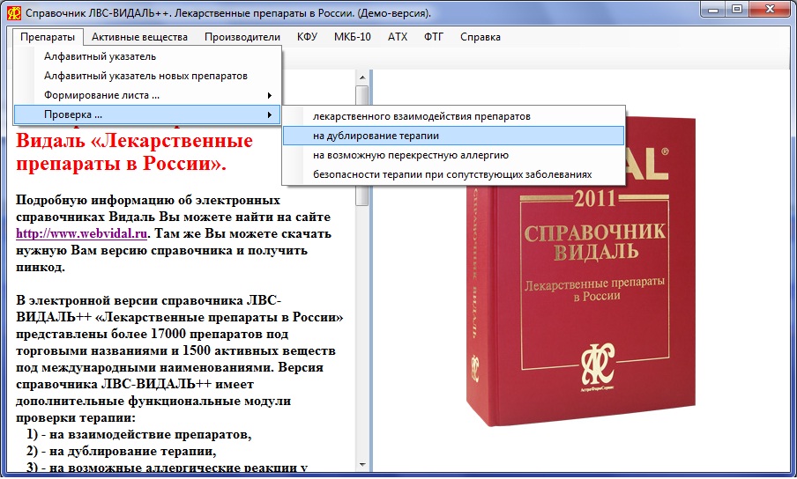Image resolution: width=797 pixels, height=479 pixels.
Task: Click the text '1) - на взаимодействие препаратов,'
Action: 139,434
